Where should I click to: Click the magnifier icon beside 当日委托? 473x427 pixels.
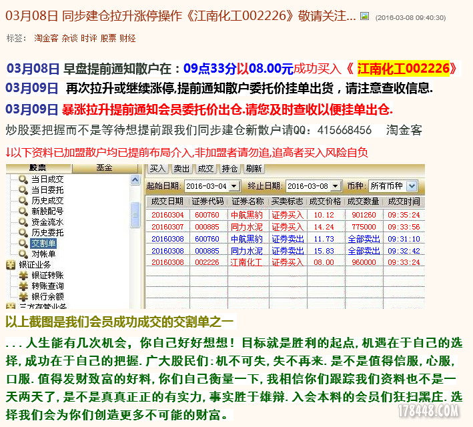(23, 189)
